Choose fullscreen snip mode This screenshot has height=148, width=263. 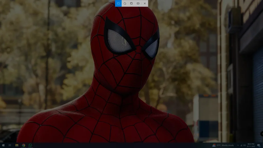[x=138, y=4]
